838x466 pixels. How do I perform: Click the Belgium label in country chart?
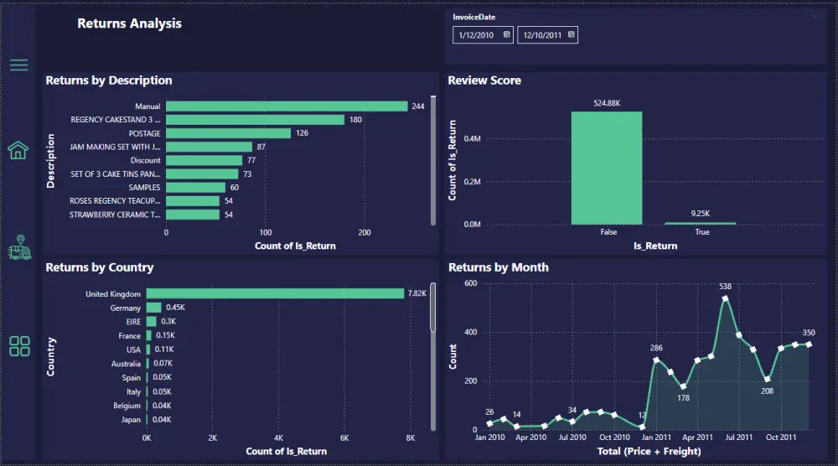point(127,406)
